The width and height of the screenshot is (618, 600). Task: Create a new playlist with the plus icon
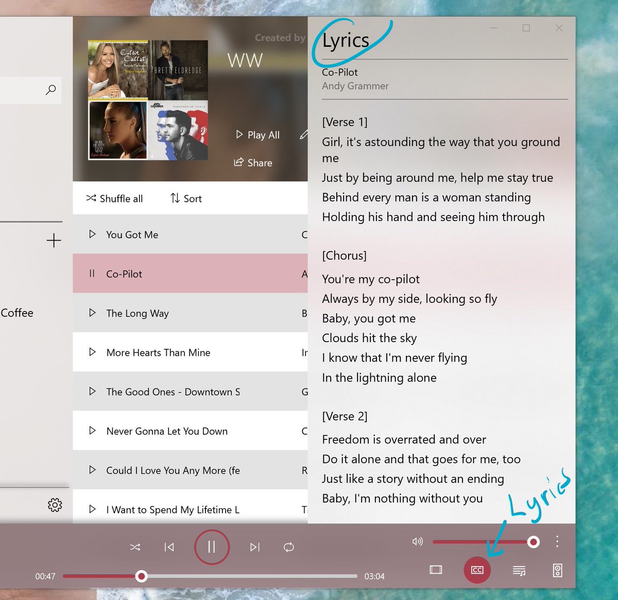pos(54,240)
